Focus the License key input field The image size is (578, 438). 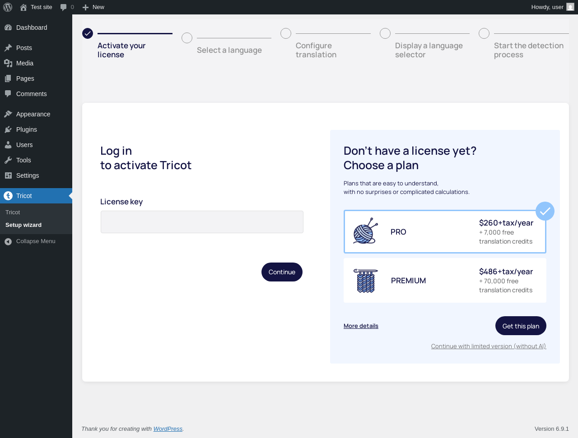click(202, 222)
